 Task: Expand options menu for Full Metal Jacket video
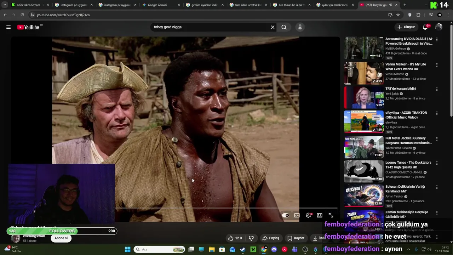coord(437,139)
